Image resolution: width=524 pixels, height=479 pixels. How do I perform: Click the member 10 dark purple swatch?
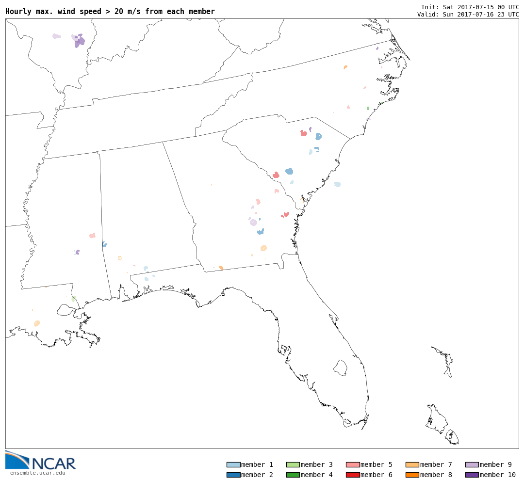click(472, 475)
